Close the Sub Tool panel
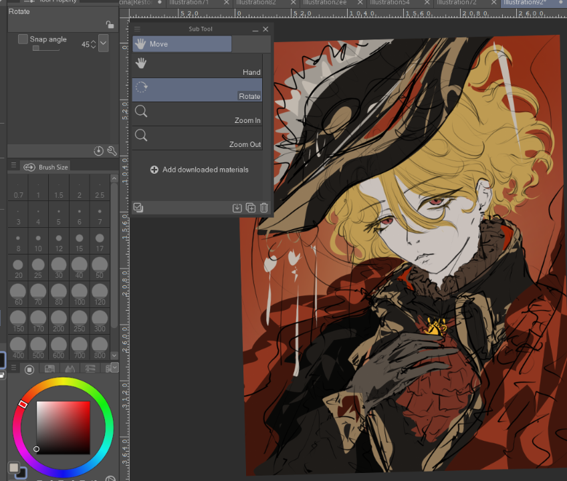 point(266,29)
